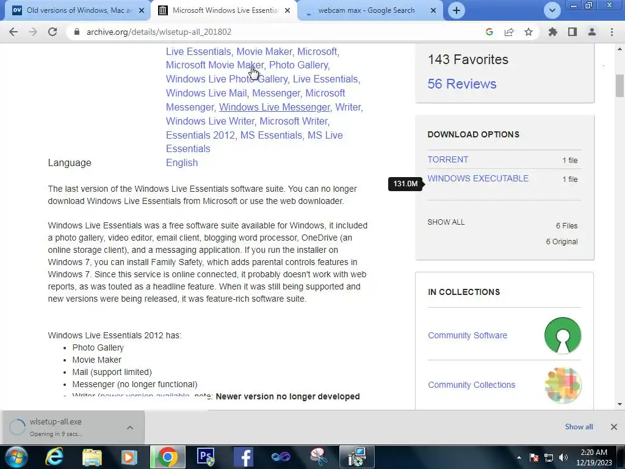625x469 pixels.
Task: Bookmark this page with the star icon
Action: coord(529,32)
